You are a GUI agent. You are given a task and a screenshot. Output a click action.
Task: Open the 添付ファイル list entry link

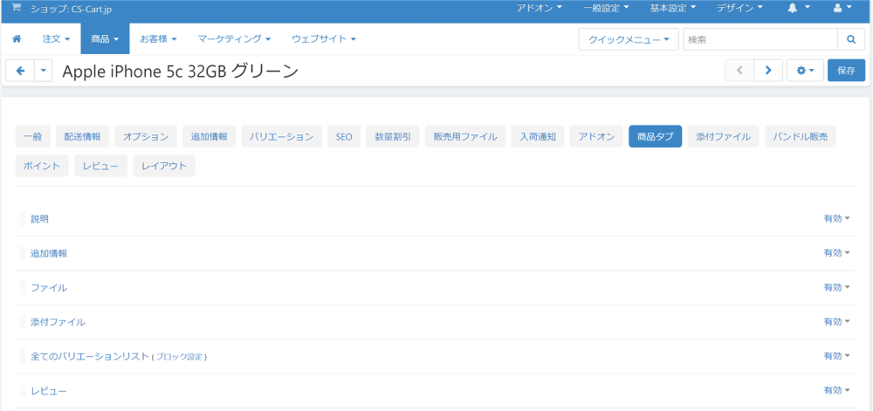pyautogui.click(x=58, y=322)
